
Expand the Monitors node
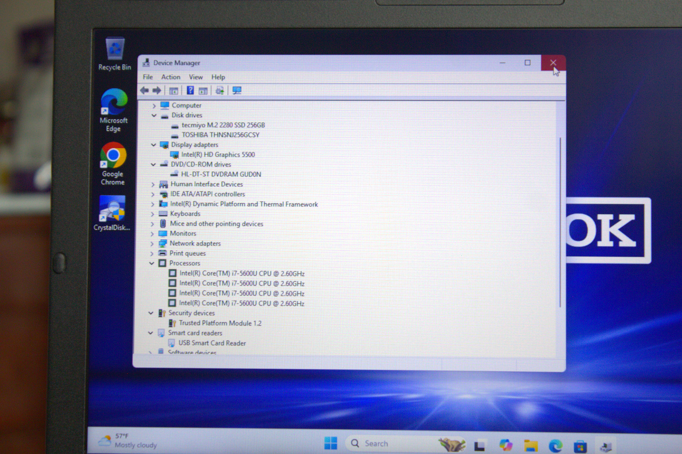tap(152, 234)
